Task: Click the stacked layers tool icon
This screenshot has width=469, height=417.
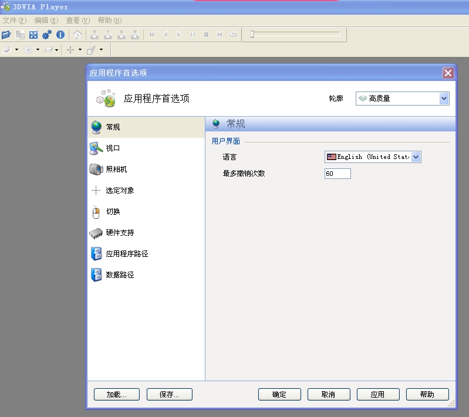Action: (x=49, y=50)
